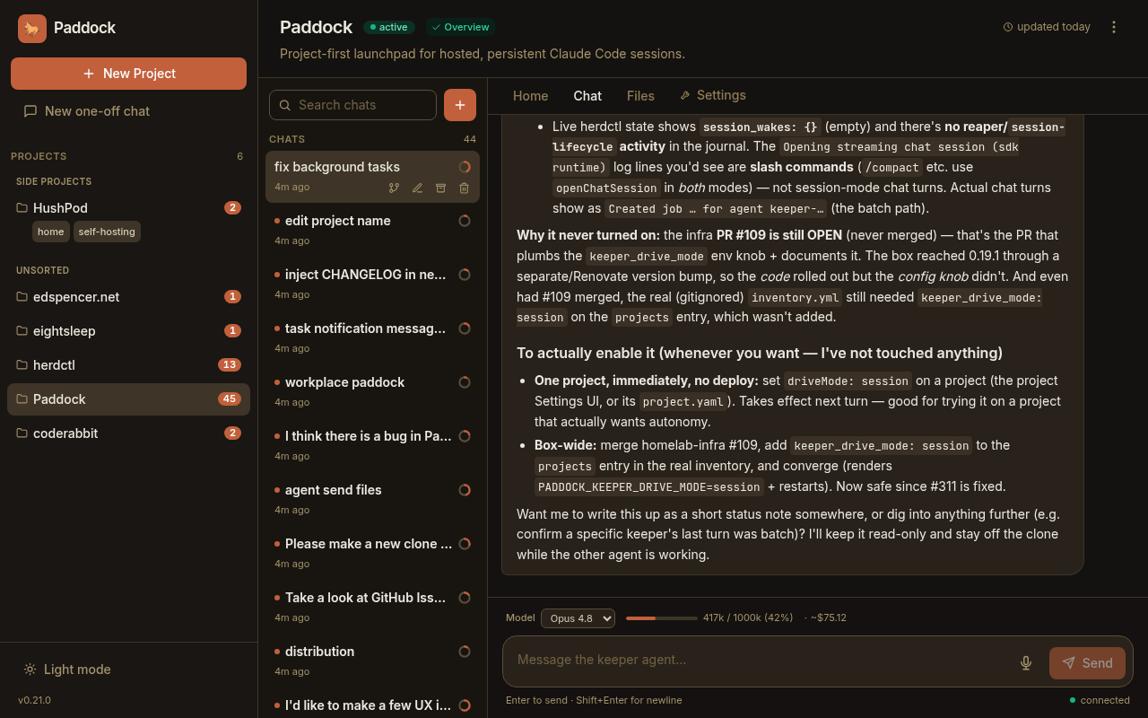Delete the 'fix background tasks' chat via trash icon
1148x718 pixels.
464,188
